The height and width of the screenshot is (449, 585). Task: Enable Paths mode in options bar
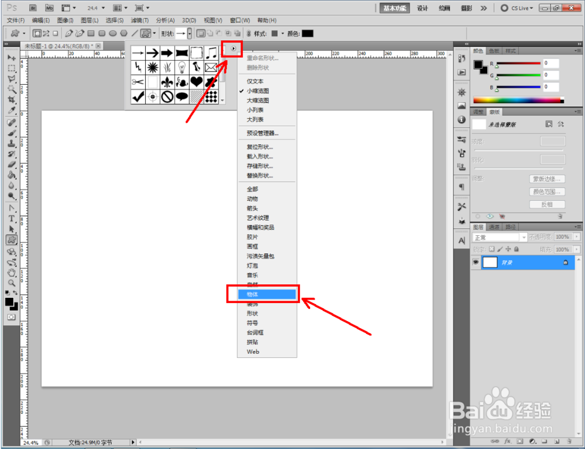(x=46, y=33)
